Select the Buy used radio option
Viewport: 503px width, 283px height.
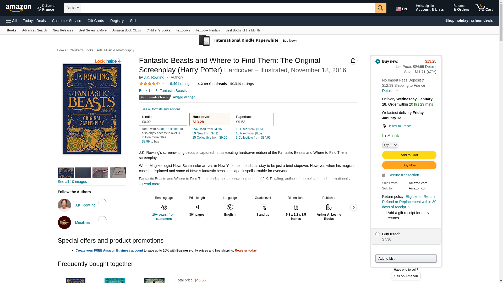[378, 234]
